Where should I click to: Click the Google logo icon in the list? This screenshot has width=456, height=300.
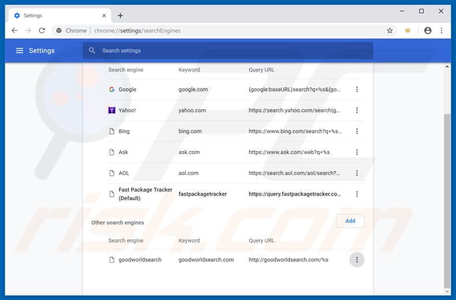coord(111,89)
